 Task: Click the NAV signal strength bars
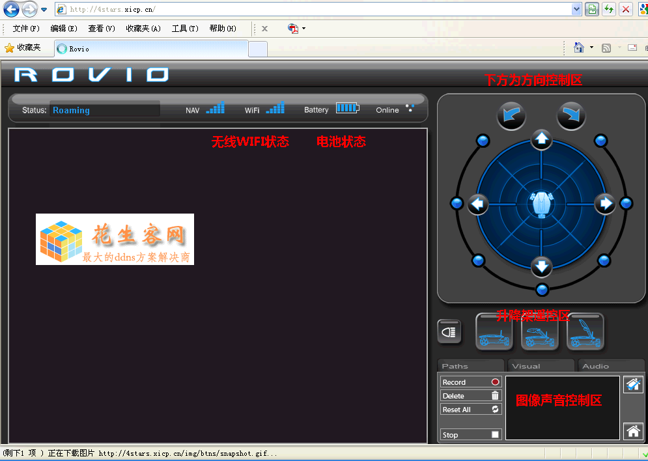pyautogui.click(x=216, y=108)
